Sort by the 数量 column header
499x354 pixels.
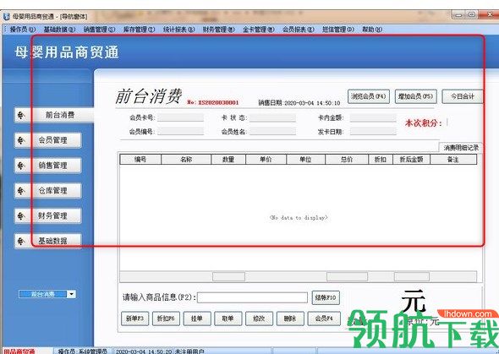(x=228, y=159)
